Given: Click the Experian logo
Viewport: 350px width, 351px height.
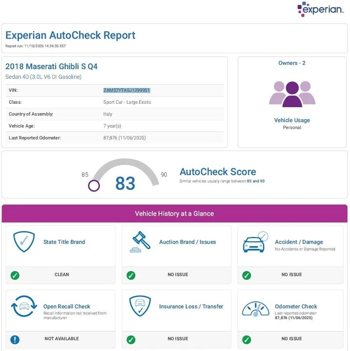Looking at the screenshot, I should click(x=320, y=9).
